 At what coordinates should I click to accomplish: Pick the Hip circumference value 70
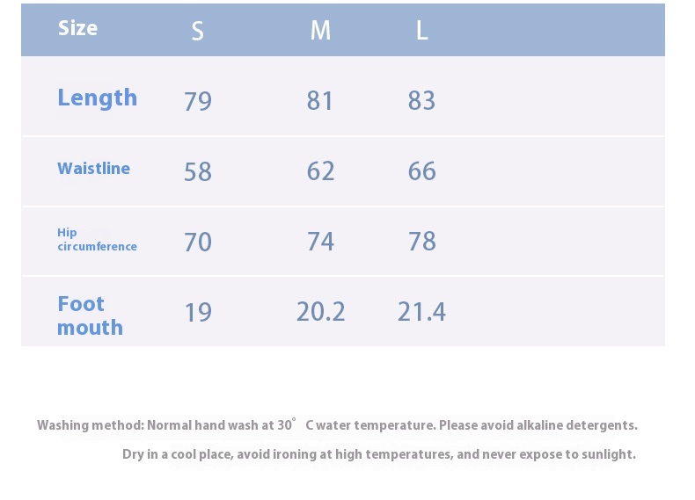tap(198, 242)
